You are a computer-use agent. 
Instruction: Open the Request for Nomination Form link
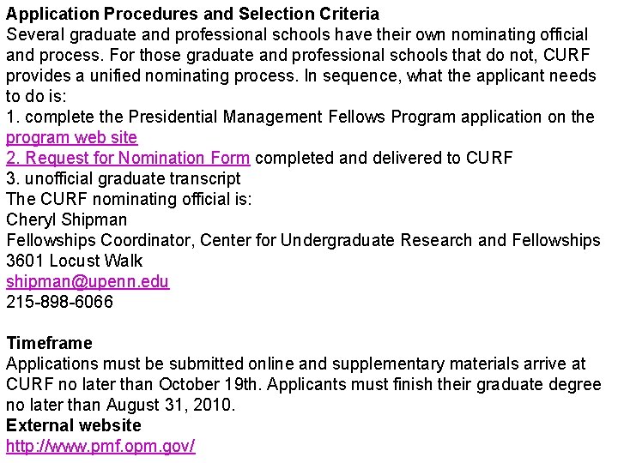point(129,158)
